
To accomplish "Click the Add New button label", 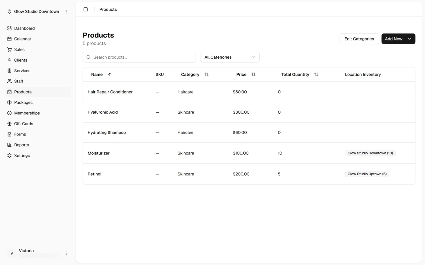I will tap(393, 39).
